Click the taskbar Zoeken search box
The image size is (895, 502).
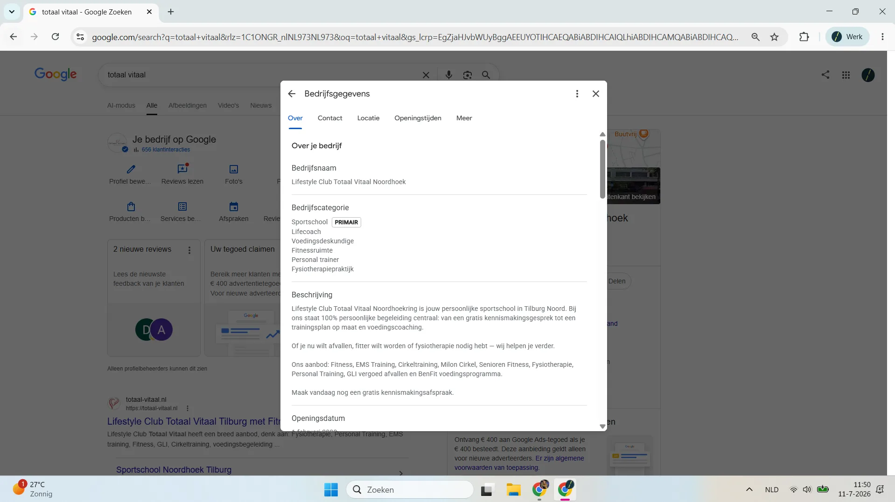410,489
